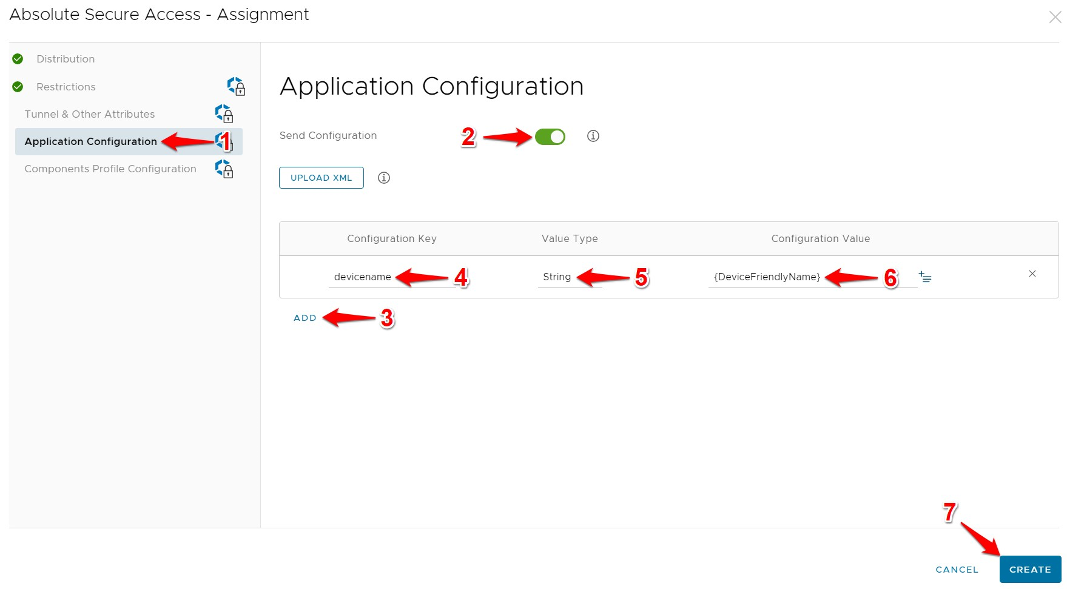Open the Value Type String dropdown
Viewport: 1067px width, 589px height.
(570, 277)
